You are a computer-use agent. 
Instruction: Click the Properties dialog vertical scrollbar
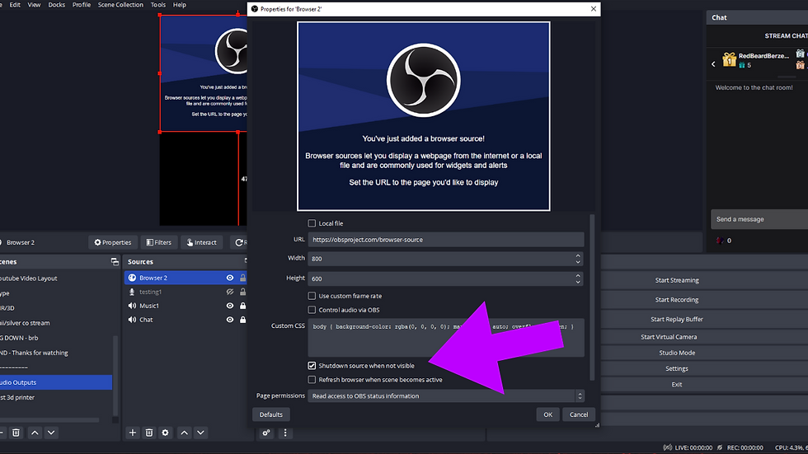592,297
